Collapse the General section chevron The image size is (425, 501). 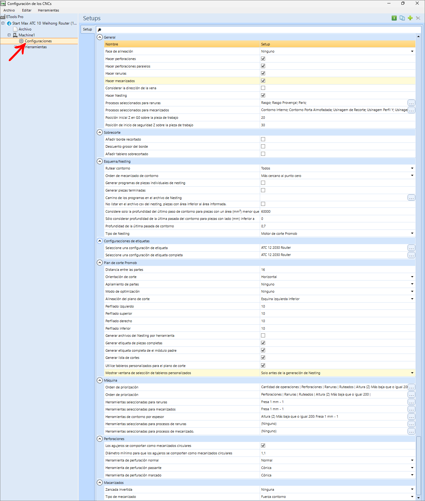coord(100,37)
